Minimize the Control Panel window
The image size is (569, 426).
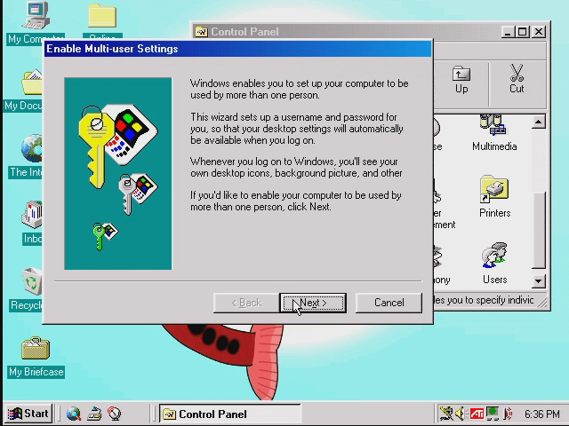[508, 32]
